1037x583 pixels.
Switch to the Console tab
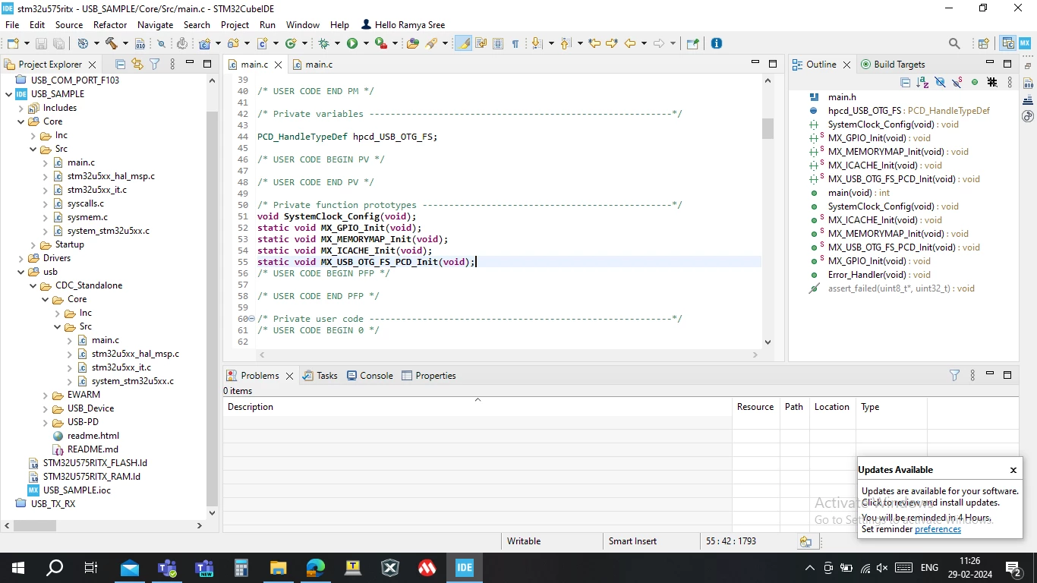[x=369, y=376]
